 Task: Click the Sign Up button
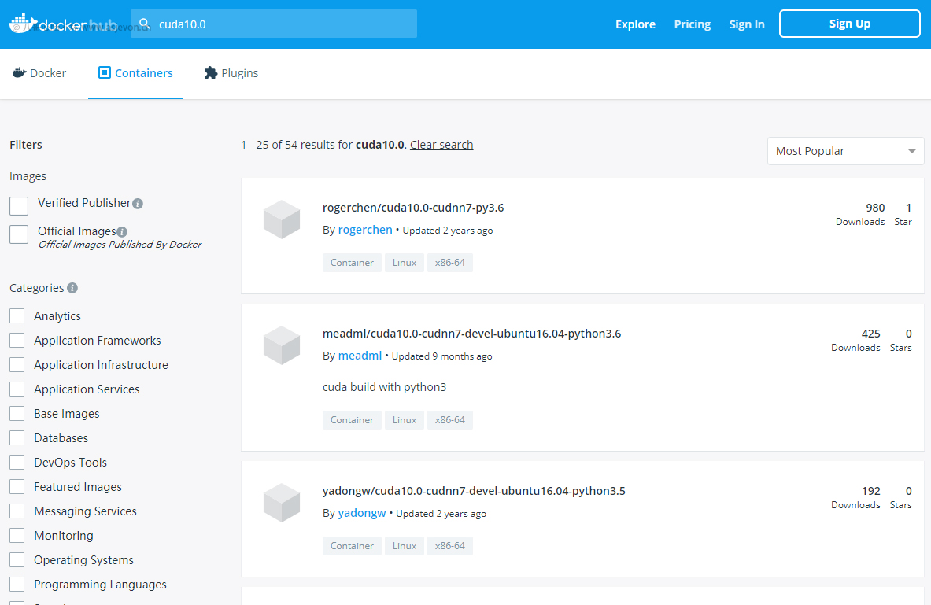pos(850,24)
